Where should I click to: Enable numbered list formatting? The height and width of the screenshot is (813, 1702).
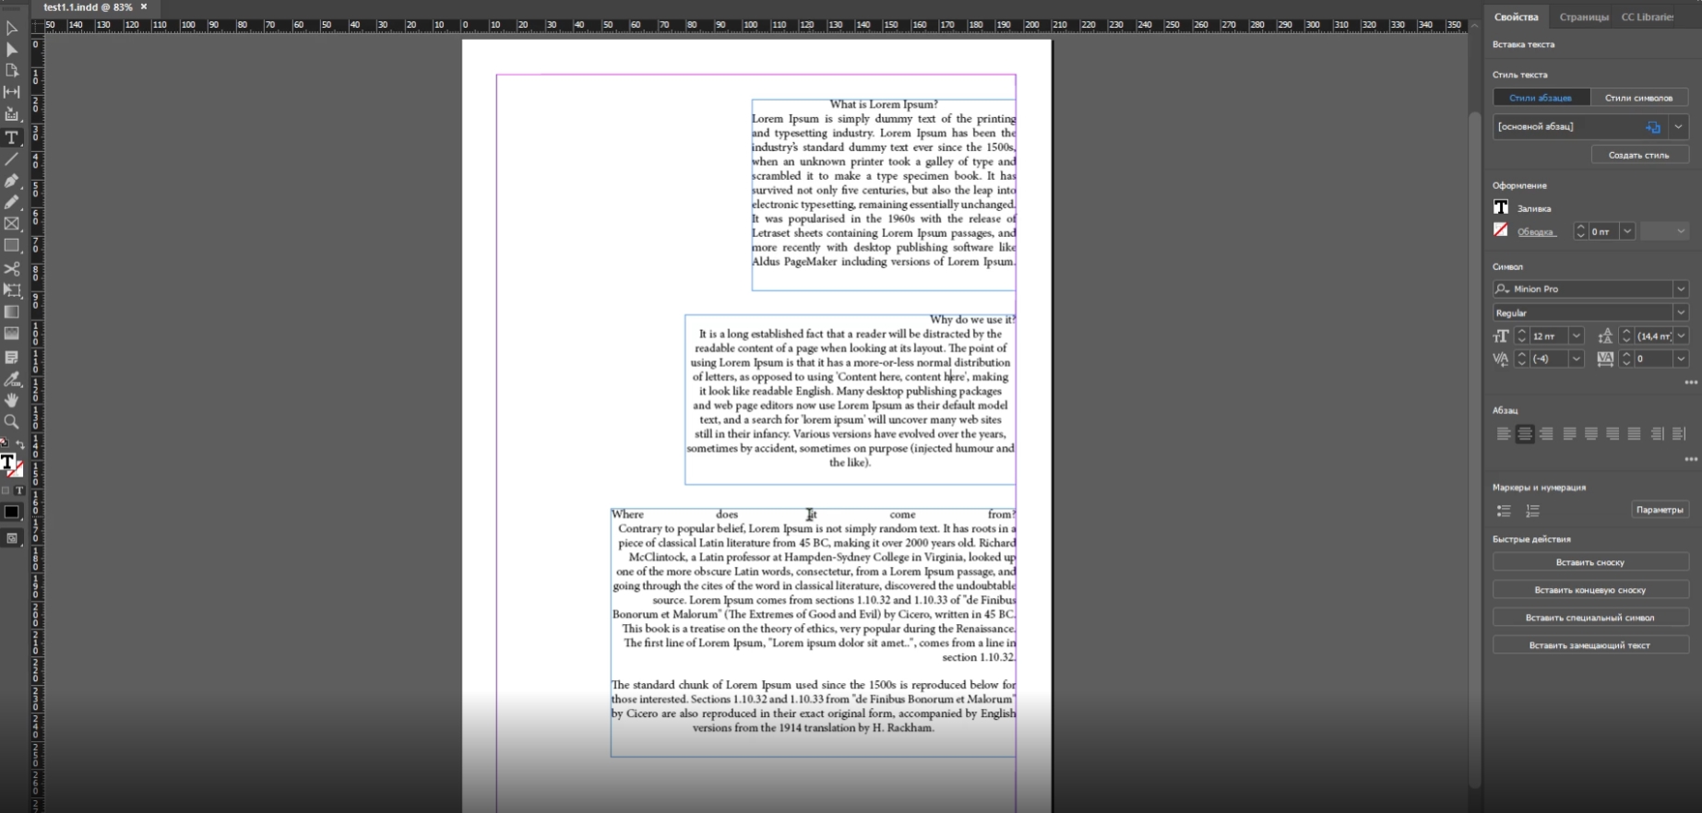click(1532, 510)
